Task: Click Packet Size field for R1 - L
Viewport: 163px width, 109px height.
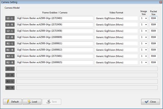Action: [x=153, y=43]
